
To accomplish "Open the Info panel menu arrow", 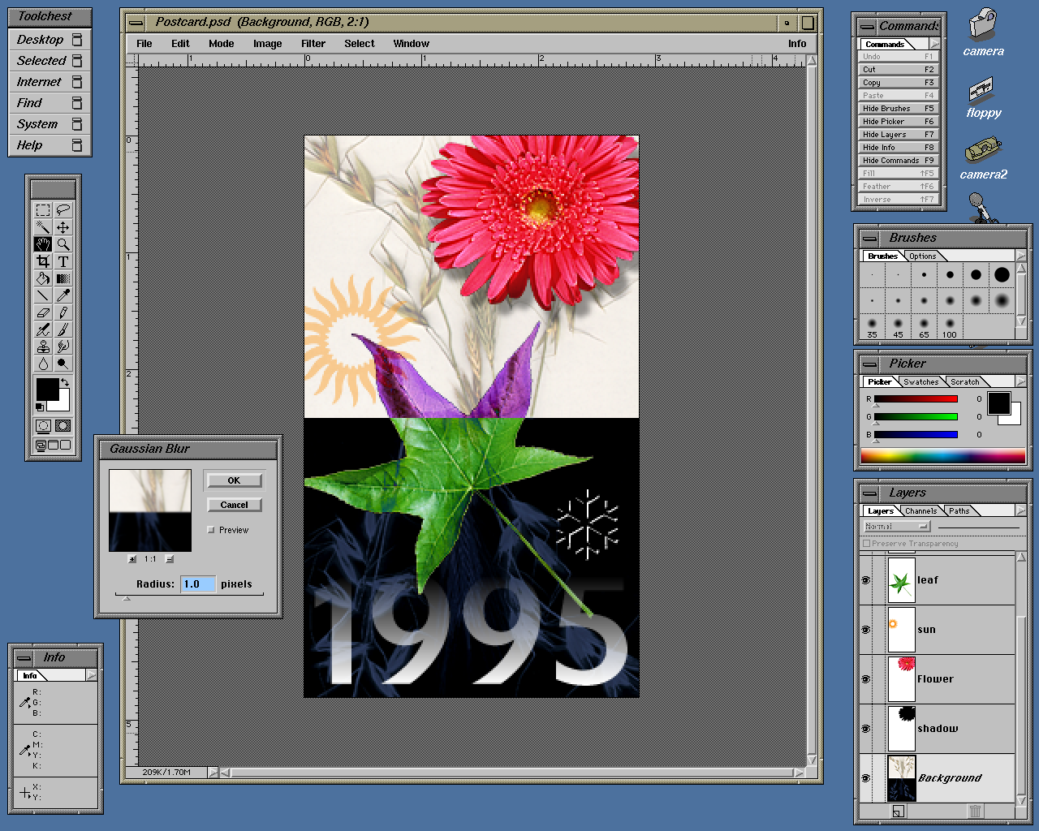I will (91, 675).
